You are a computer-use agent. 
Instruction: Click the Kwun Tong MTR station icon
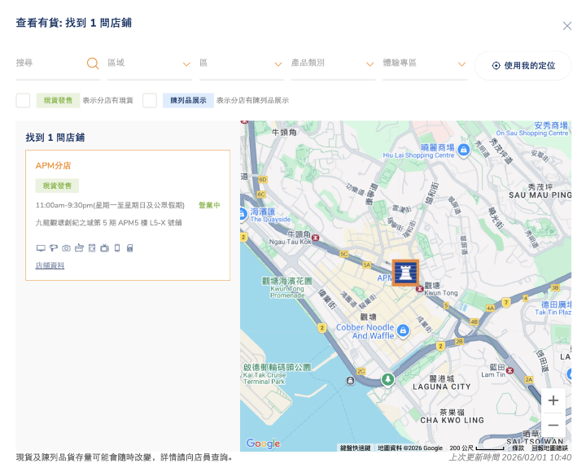point(420,289)
